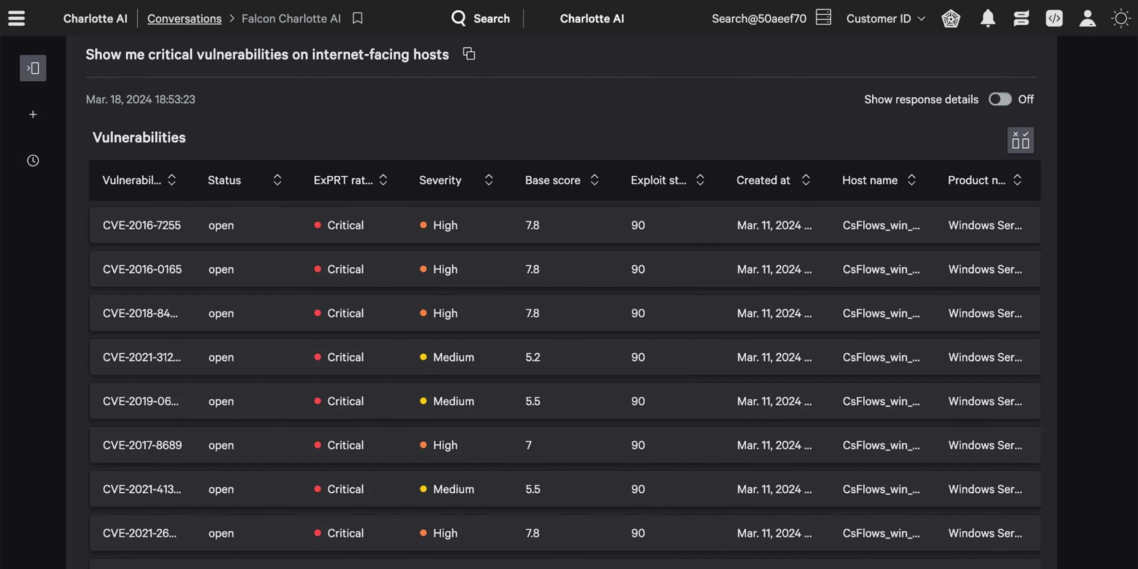The image size is (1138, 569).
Task: Select Falcon Charlotte AI breadcrumb
Action: [291, 18]
